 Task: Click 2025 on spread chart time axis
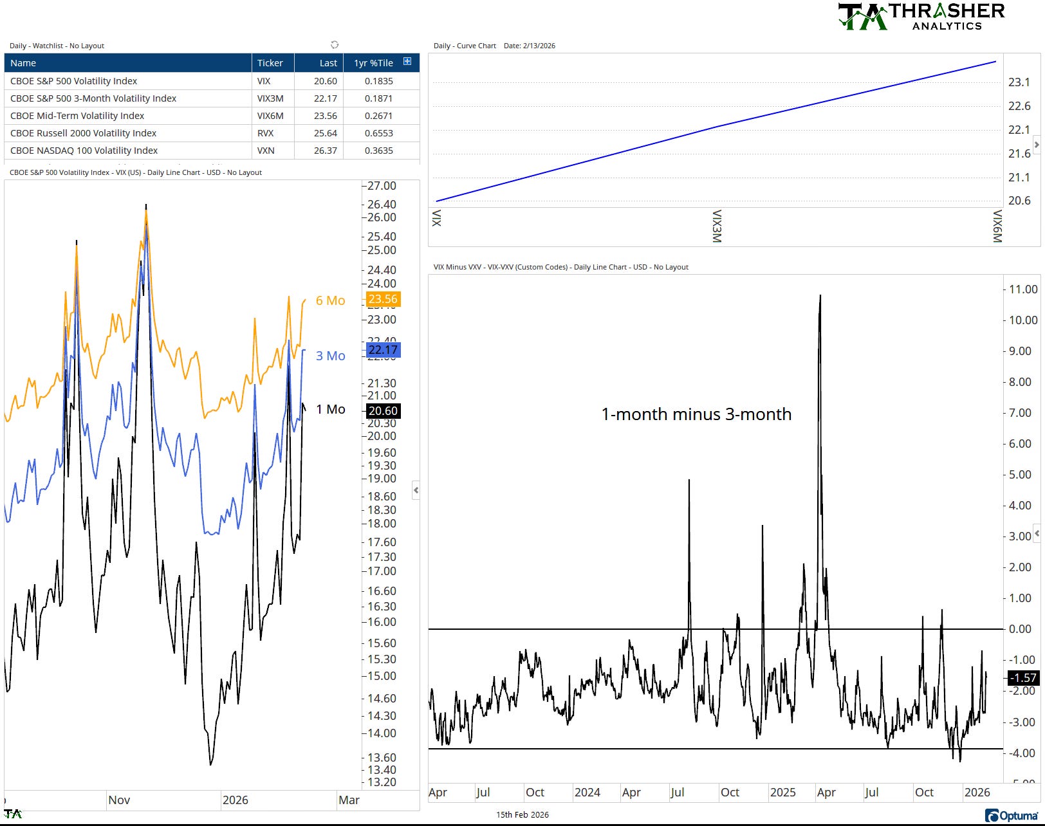pos(782,792)
